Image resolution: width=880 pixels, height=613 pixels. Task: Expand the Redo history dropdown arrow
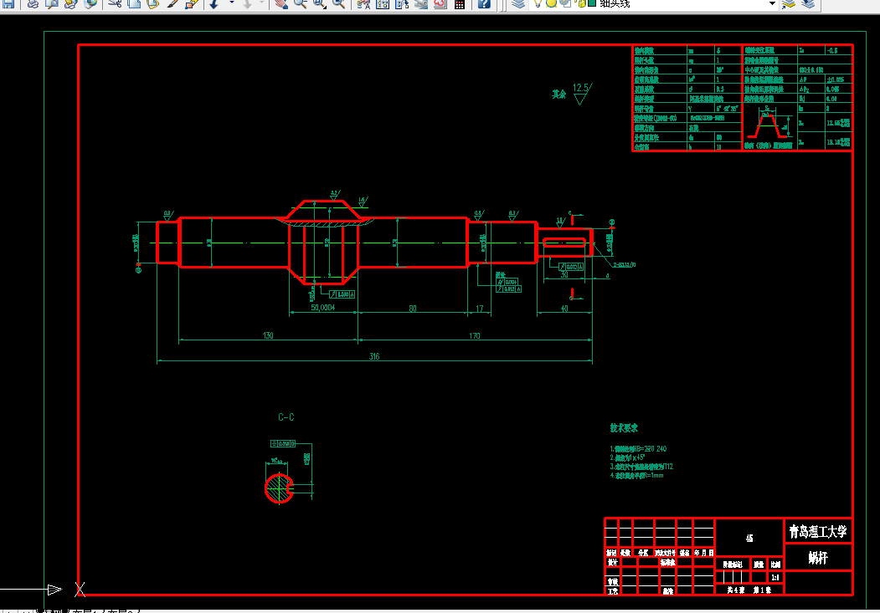[x=262, y=3]
